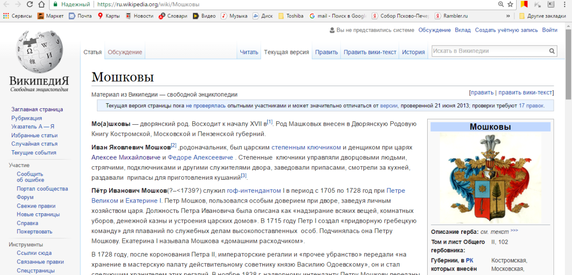Viewport: 572px width, 275px height.
Task: Open Текущие события in sidebar
Action: click(34, 152)
